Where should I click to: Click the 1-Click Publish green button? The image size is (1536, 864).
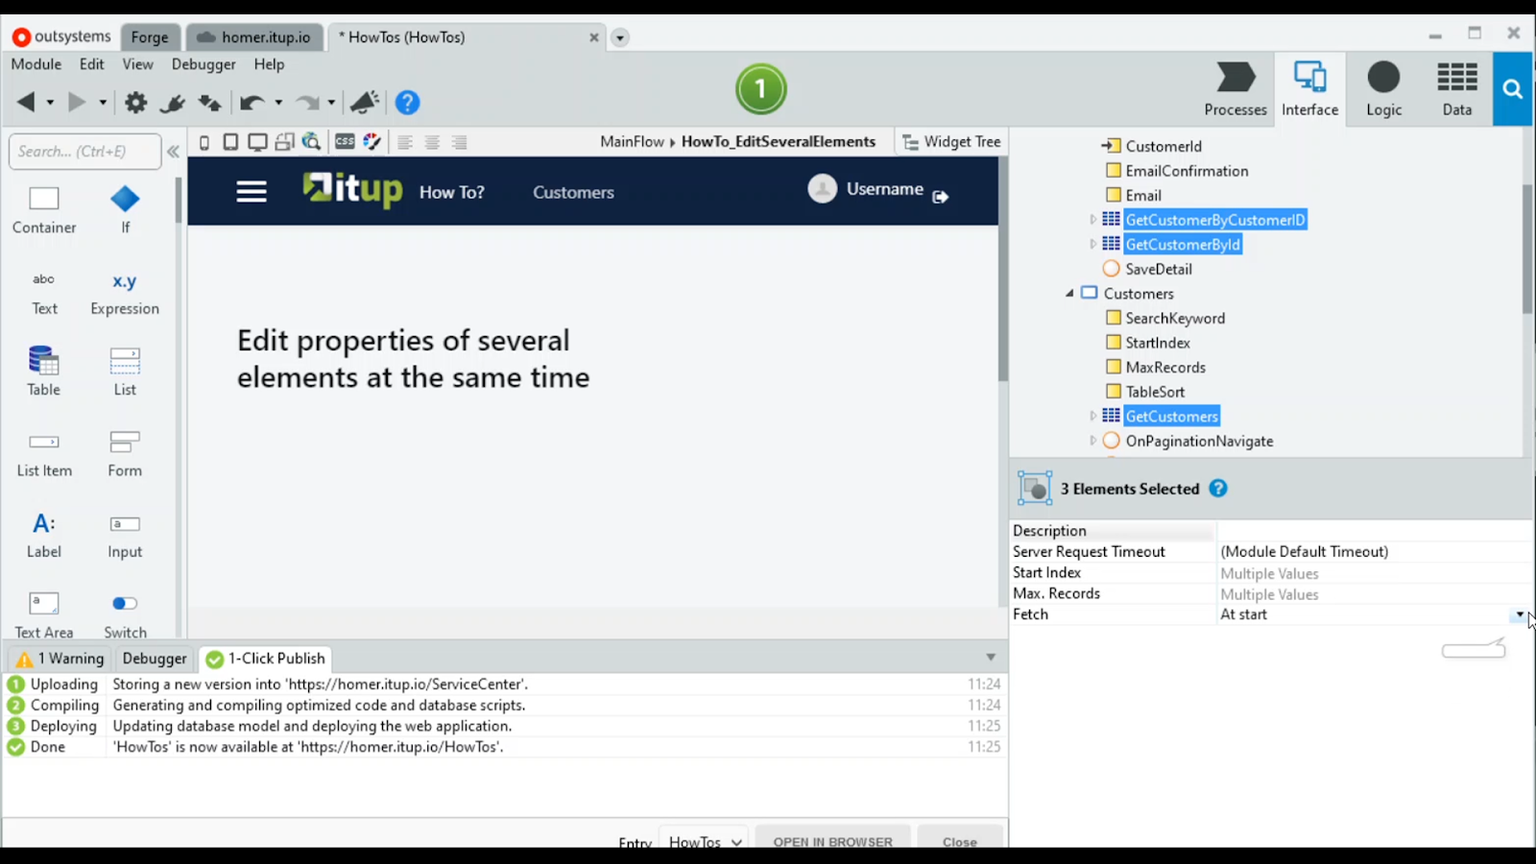[761, 89]
